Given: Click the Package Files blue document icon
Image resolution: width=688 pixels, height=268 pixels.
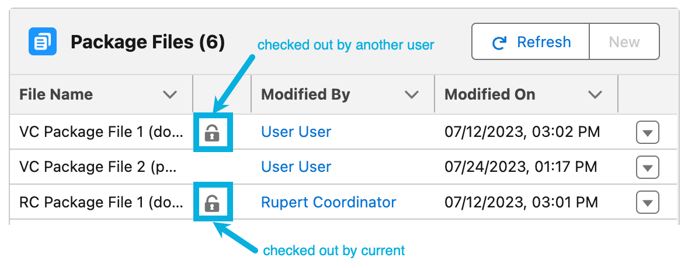Looking at the screenshot, I should [x=43, y=41].
